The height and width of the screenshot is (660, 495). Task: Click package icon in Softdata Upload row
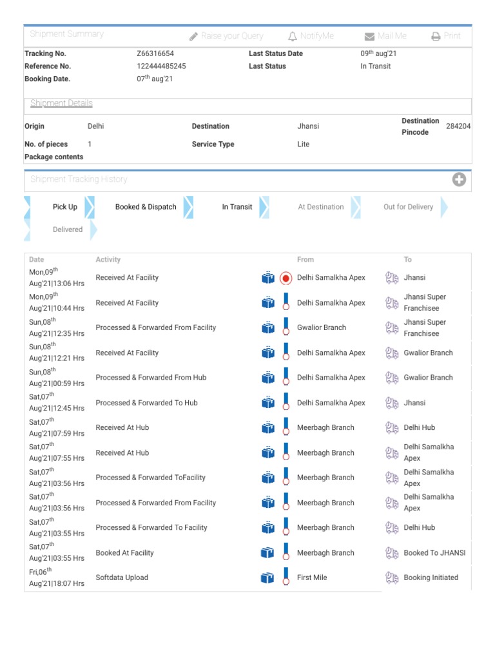click(x=267, y=577)
